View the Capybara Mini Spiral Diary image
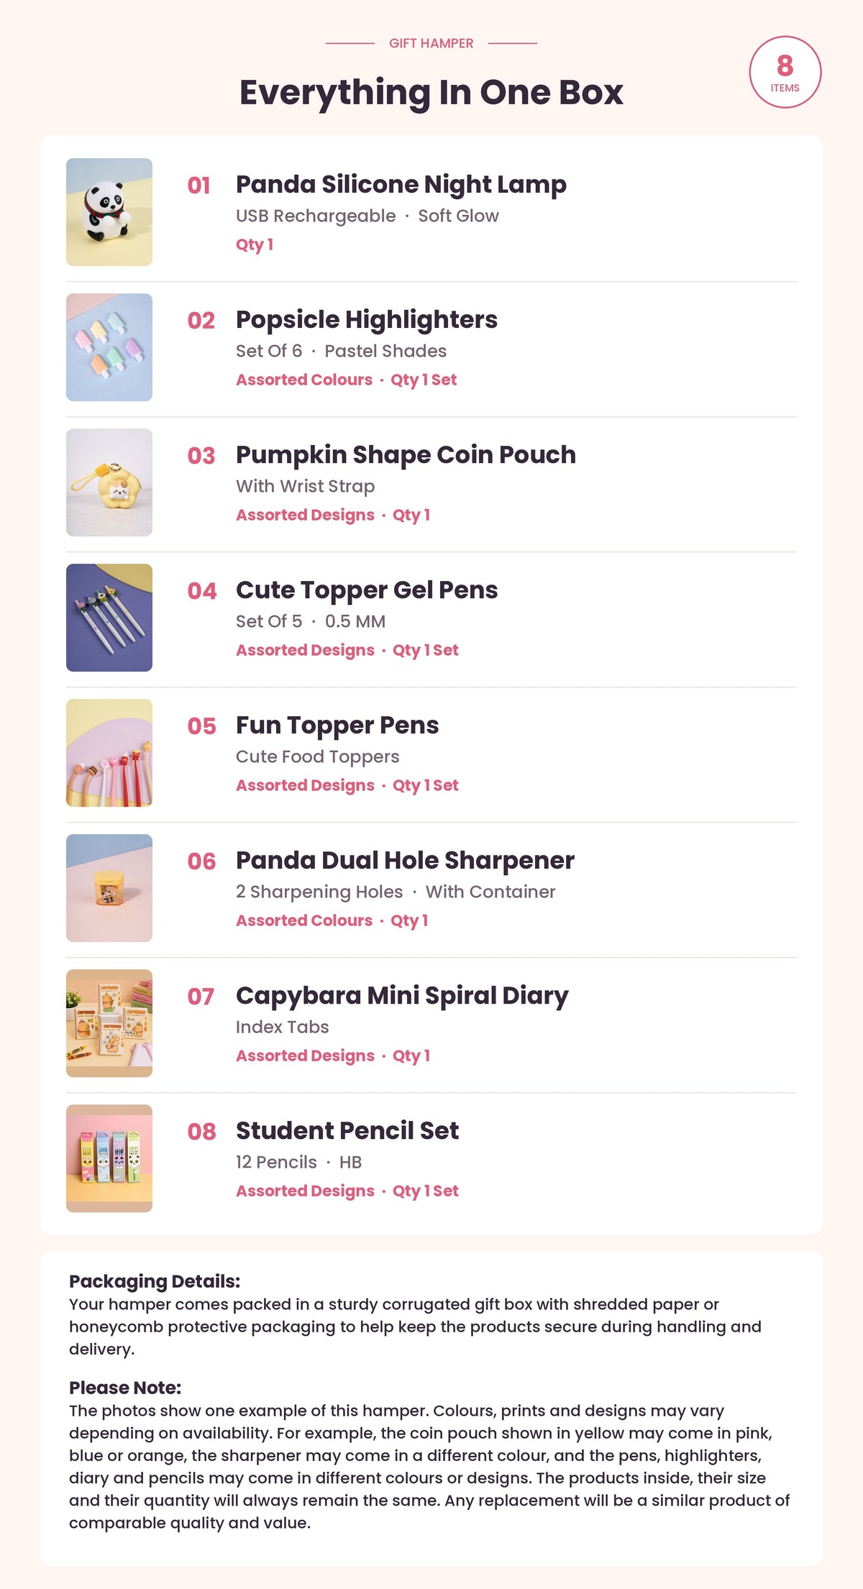 tap(109, 1023)
